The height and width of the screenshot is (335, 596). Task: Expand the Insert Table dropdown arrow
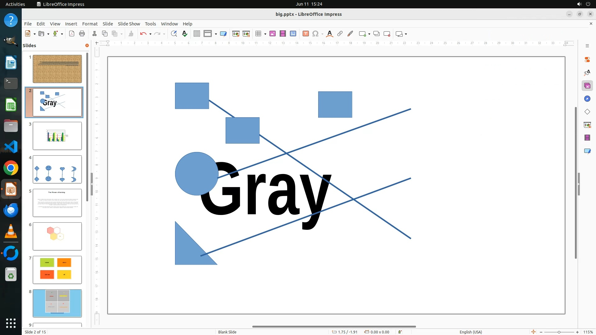pos(265,34)
